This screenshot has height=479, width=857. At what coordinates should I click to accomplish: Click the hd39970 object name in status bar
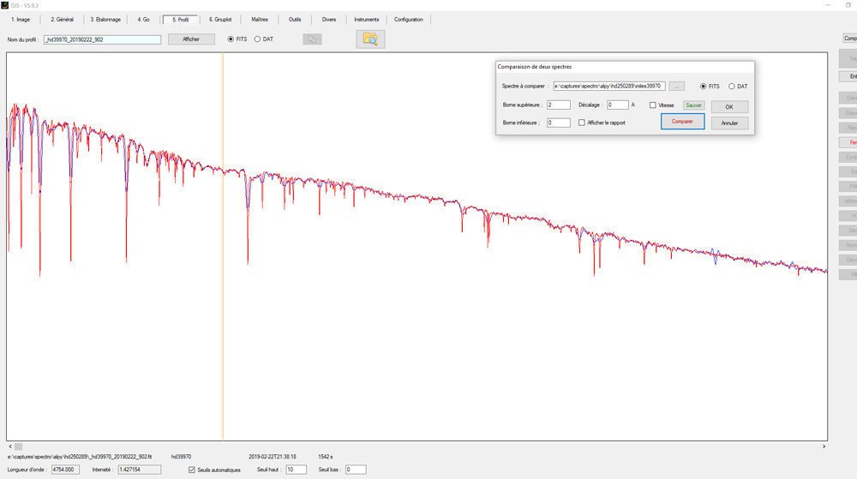(182, 457)
